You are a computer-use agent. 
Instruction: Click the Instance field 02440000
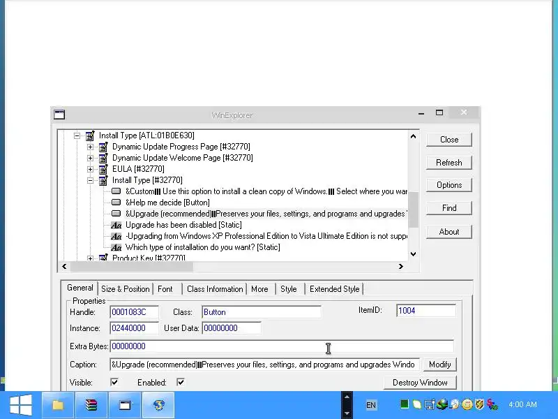tap(134, 328)
